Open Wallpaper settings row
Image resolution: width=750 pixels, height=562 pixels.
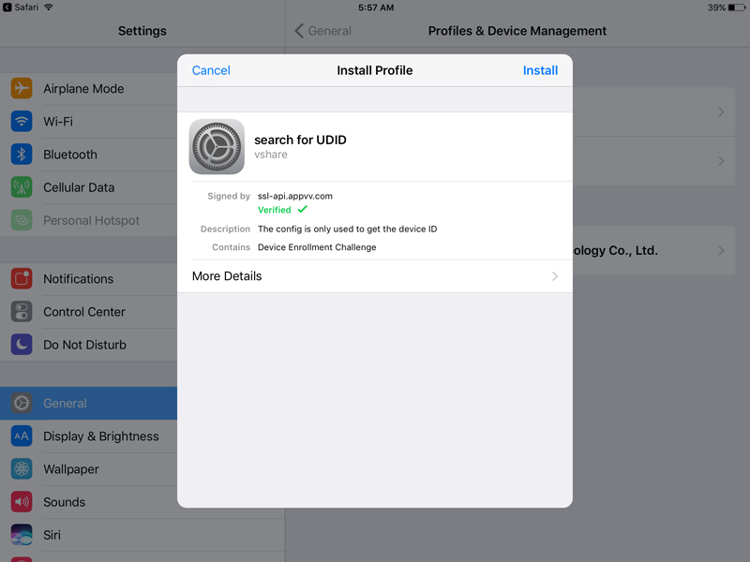pos(88,469)
